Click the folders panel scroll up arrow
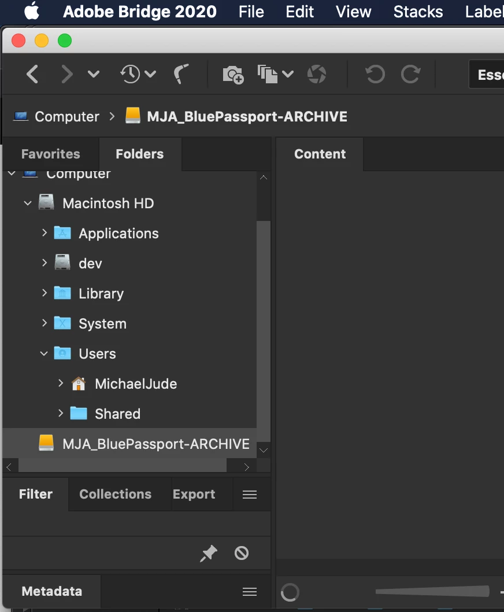 [264, 177]
